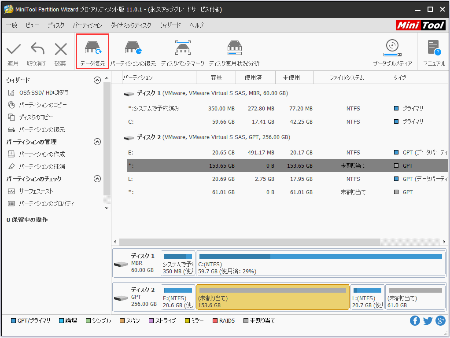Select ディスク 2 header row in list
This screenshot has width=450, height=338.
285,137
